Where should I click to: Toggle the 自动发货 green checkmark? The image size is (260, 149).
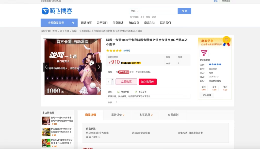[136, 92]
